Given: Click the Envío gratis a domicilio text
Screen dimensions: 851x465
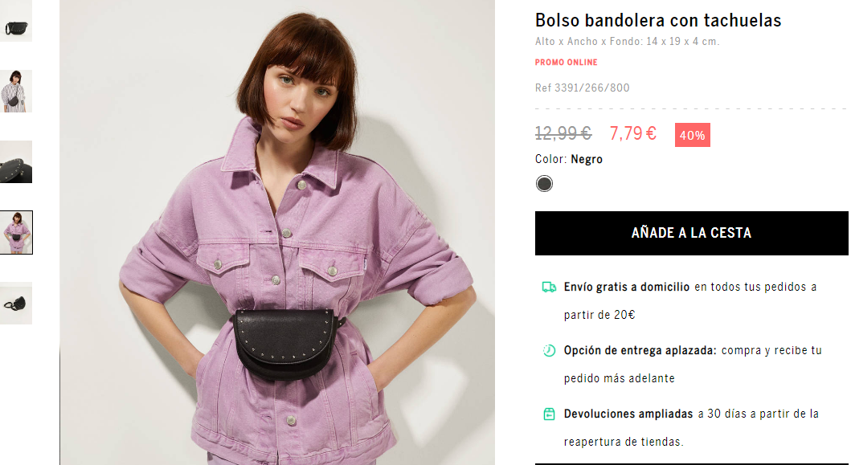Looking at the screenshot, I should (626, 287).
